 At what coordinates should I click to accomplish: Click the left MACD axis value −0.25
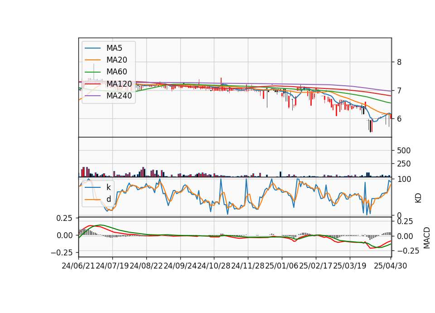62,253
